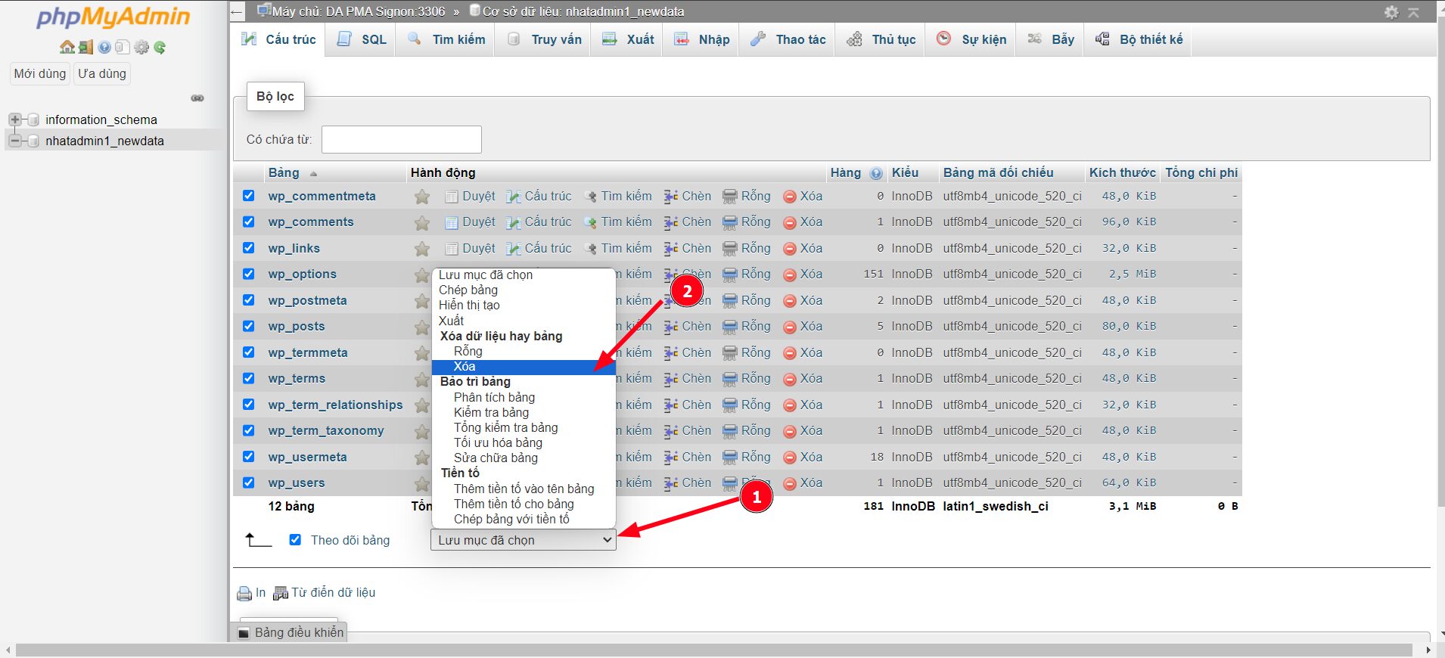This screenshot has width=1445, height=658.
Task: Toggle the Theo dõi bảng check-all checkbox
Action: tap(295, 540)
